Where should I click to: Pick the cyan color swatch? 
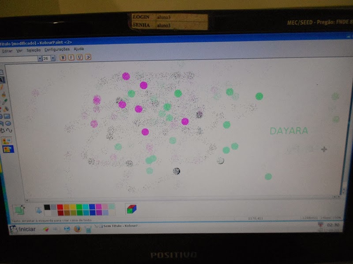pos(86,207)
